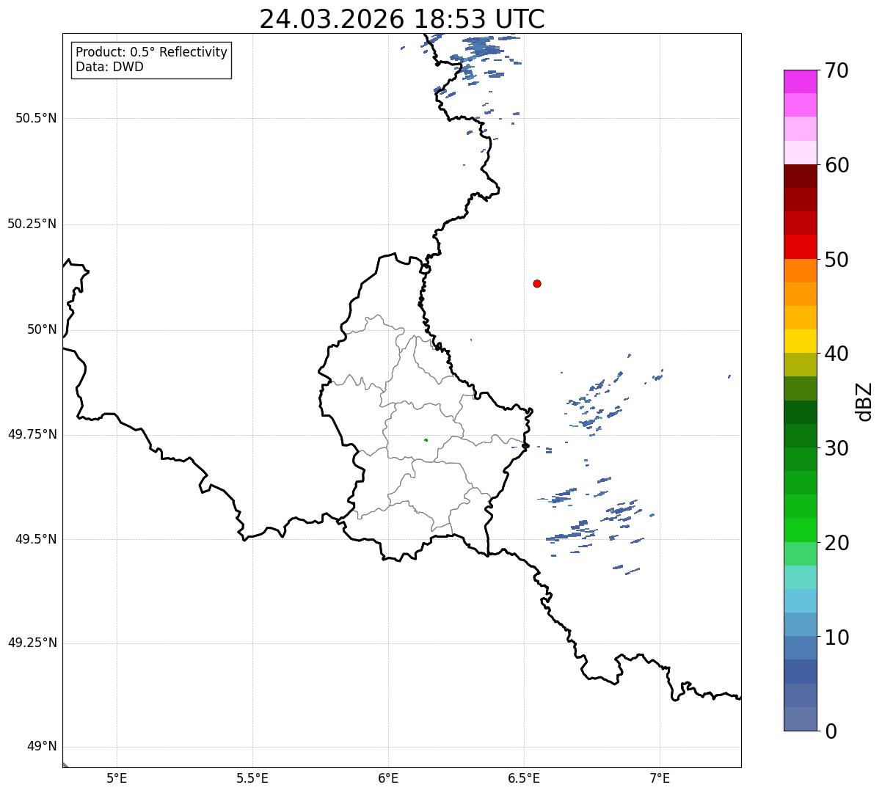Screen dimensions: 882x793
Task: Click the 49°N latitude label
Action: [42, 747]
